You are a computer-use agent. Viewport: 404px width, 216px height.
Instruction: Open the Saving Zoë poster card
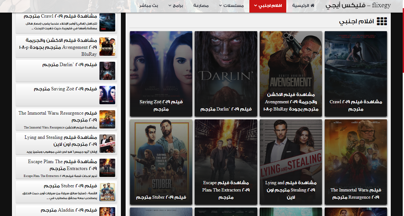161,74
